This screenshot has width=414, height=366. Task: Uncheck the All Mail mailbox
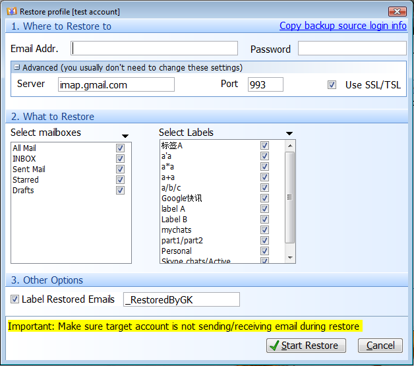120,148
